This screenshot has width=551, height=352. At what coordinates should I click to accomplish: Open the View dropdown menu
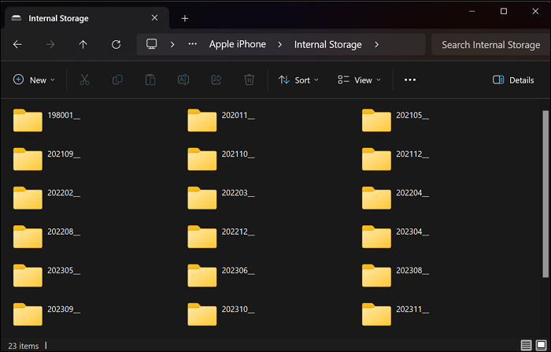click(359, 80)
